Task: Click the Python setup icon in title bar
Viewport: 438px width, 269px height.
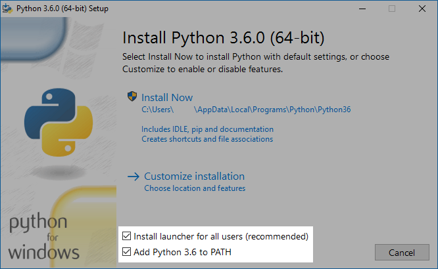Action: click(x=7, y=9)
